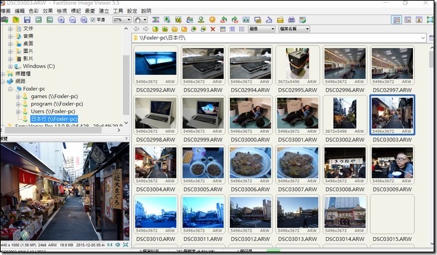Expand the games (\\Foxler-pc) share
Viewport: 437px width, 255px height.
pyautogui.click(x=18, y=96)
